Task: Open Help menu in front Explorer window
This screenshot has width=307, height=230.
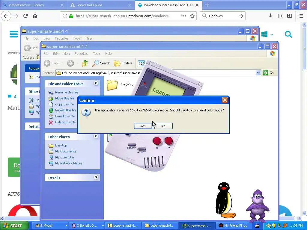Action: pos(108,54)
